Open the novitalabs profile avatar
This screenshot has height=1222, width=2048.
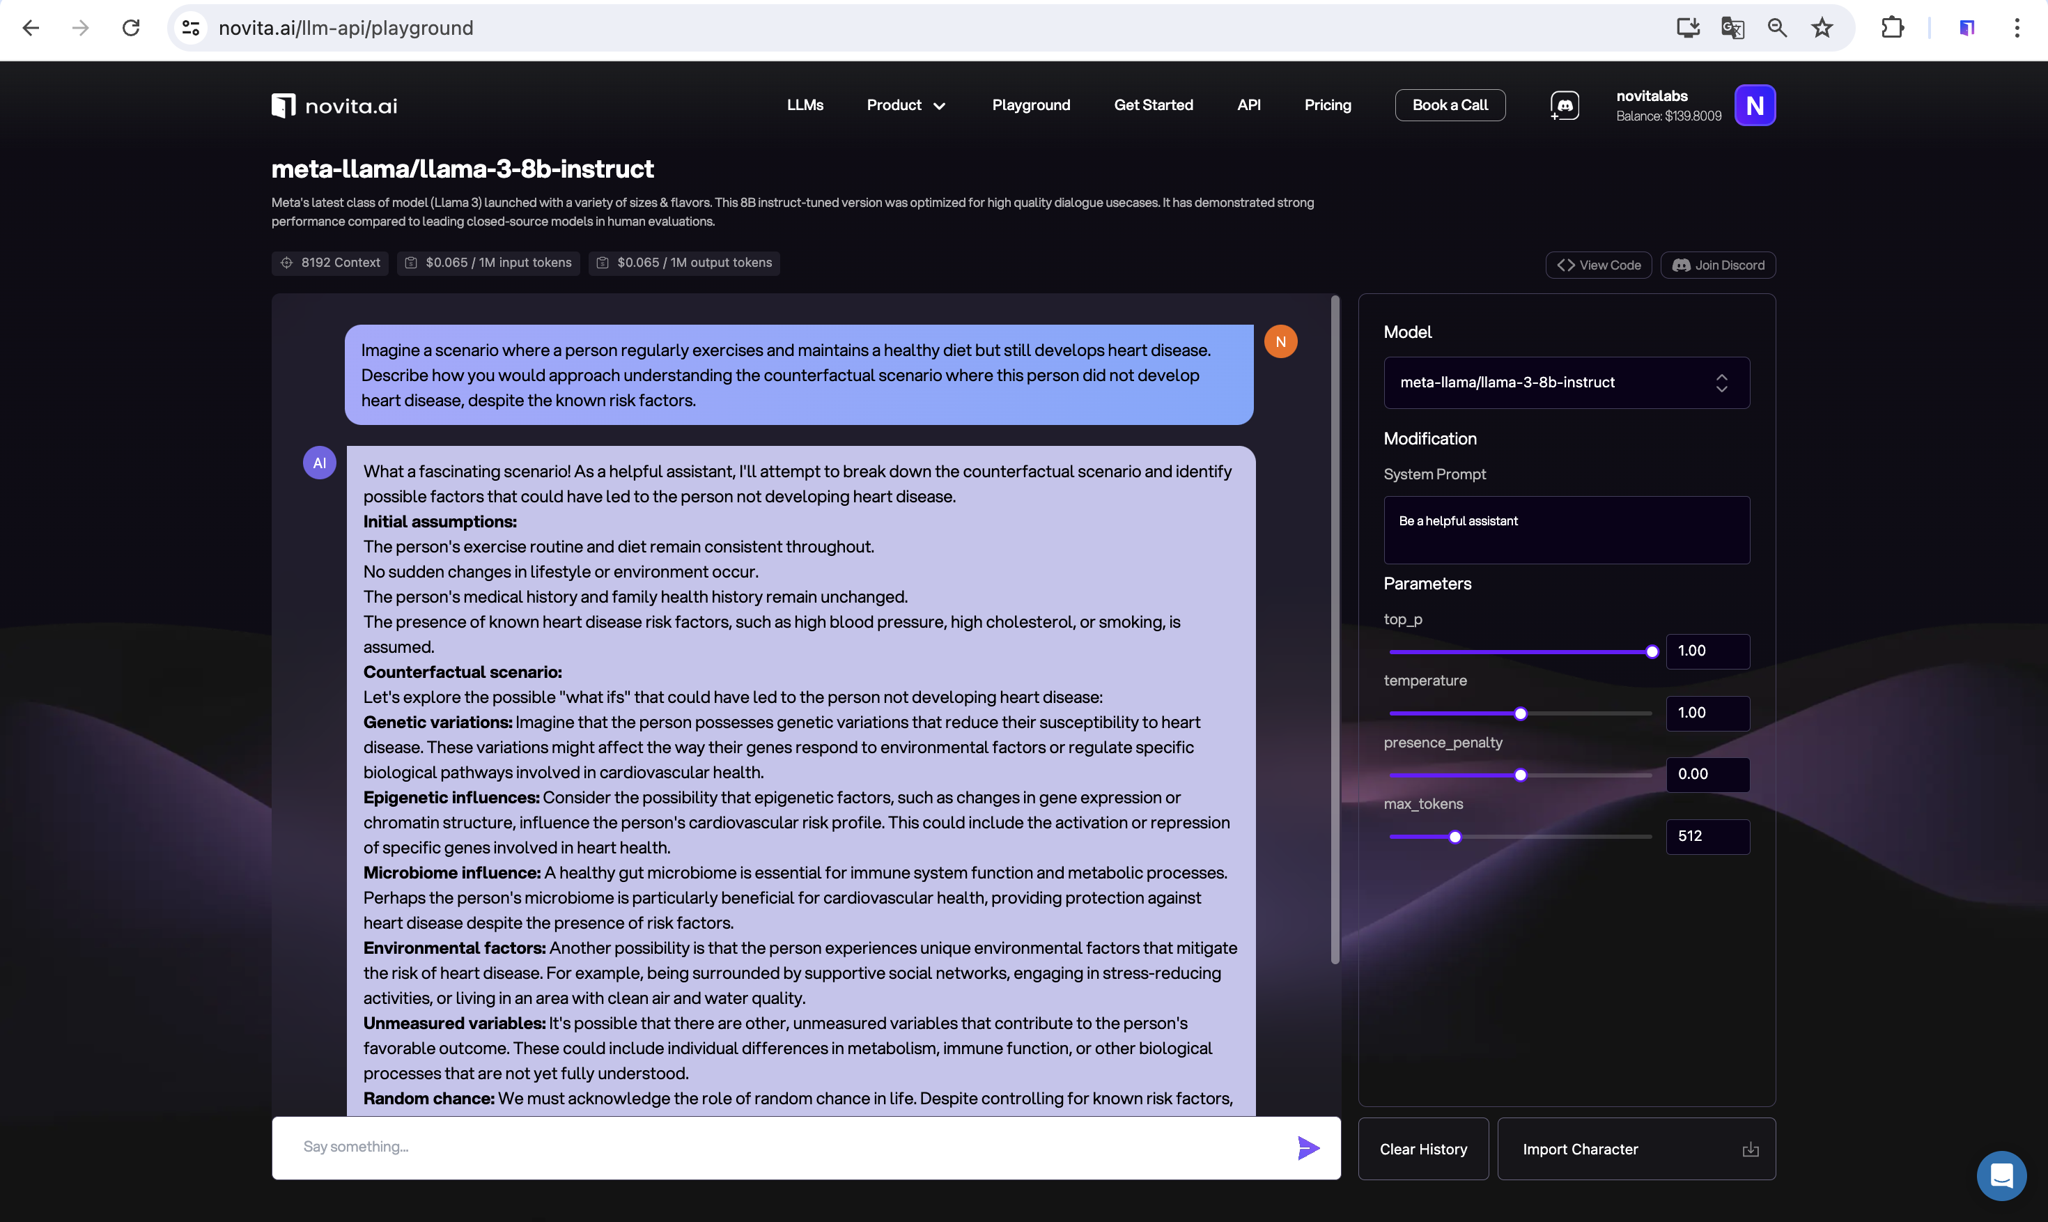tap(1754, 105)
